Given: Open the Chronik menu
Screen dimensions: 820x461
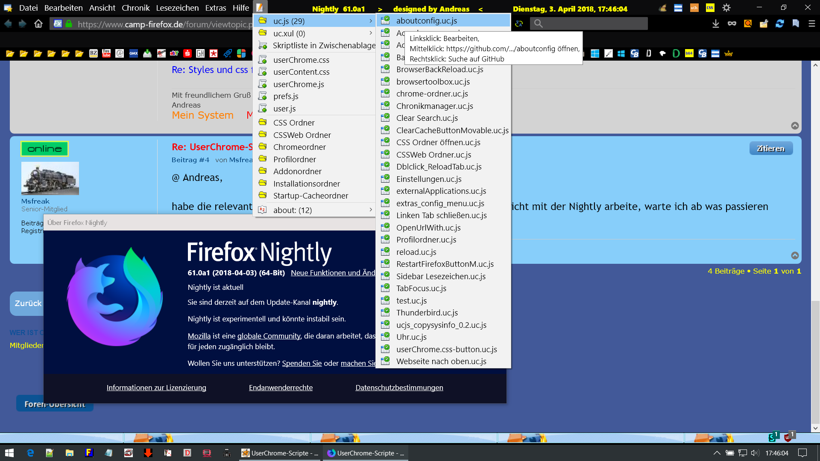Looking at the screenshot, I should click(x=135, y=8).
